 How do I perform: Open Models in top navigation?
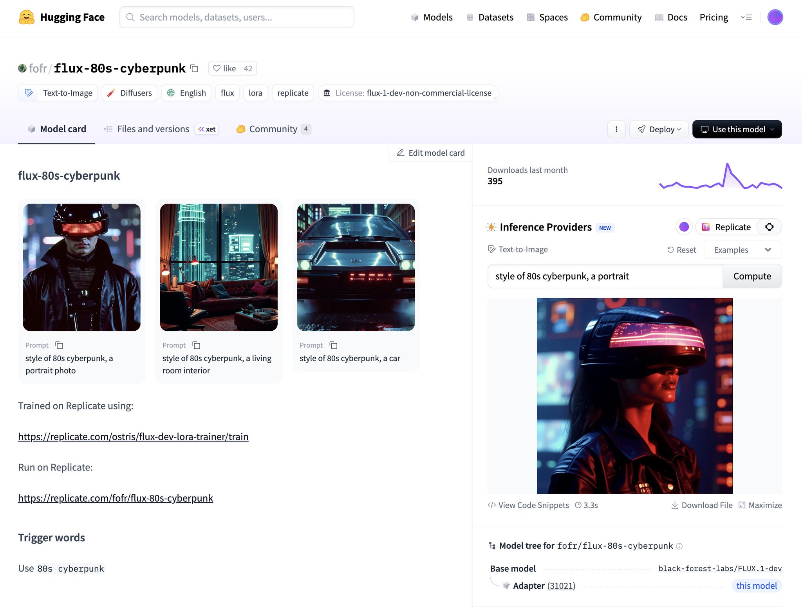(x=432, y=17)
